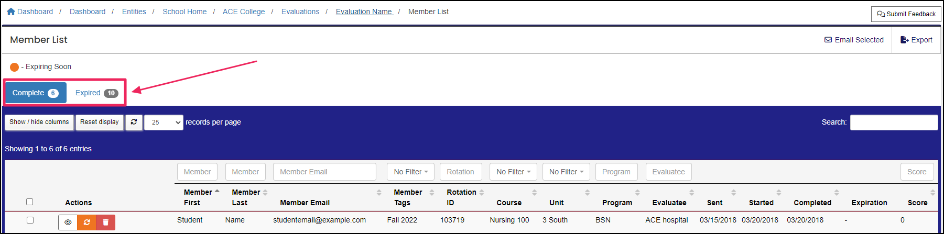Click the Export button
The width and height of the screenshot is (944, 234).
(916, 40)
